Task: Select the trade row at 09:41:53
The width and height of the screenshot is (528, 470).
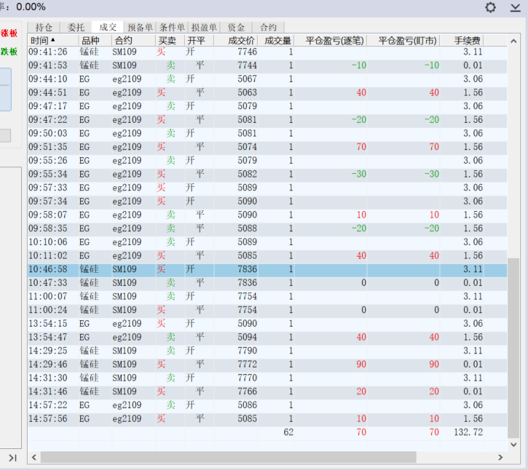Action: [x=267, y=65]
